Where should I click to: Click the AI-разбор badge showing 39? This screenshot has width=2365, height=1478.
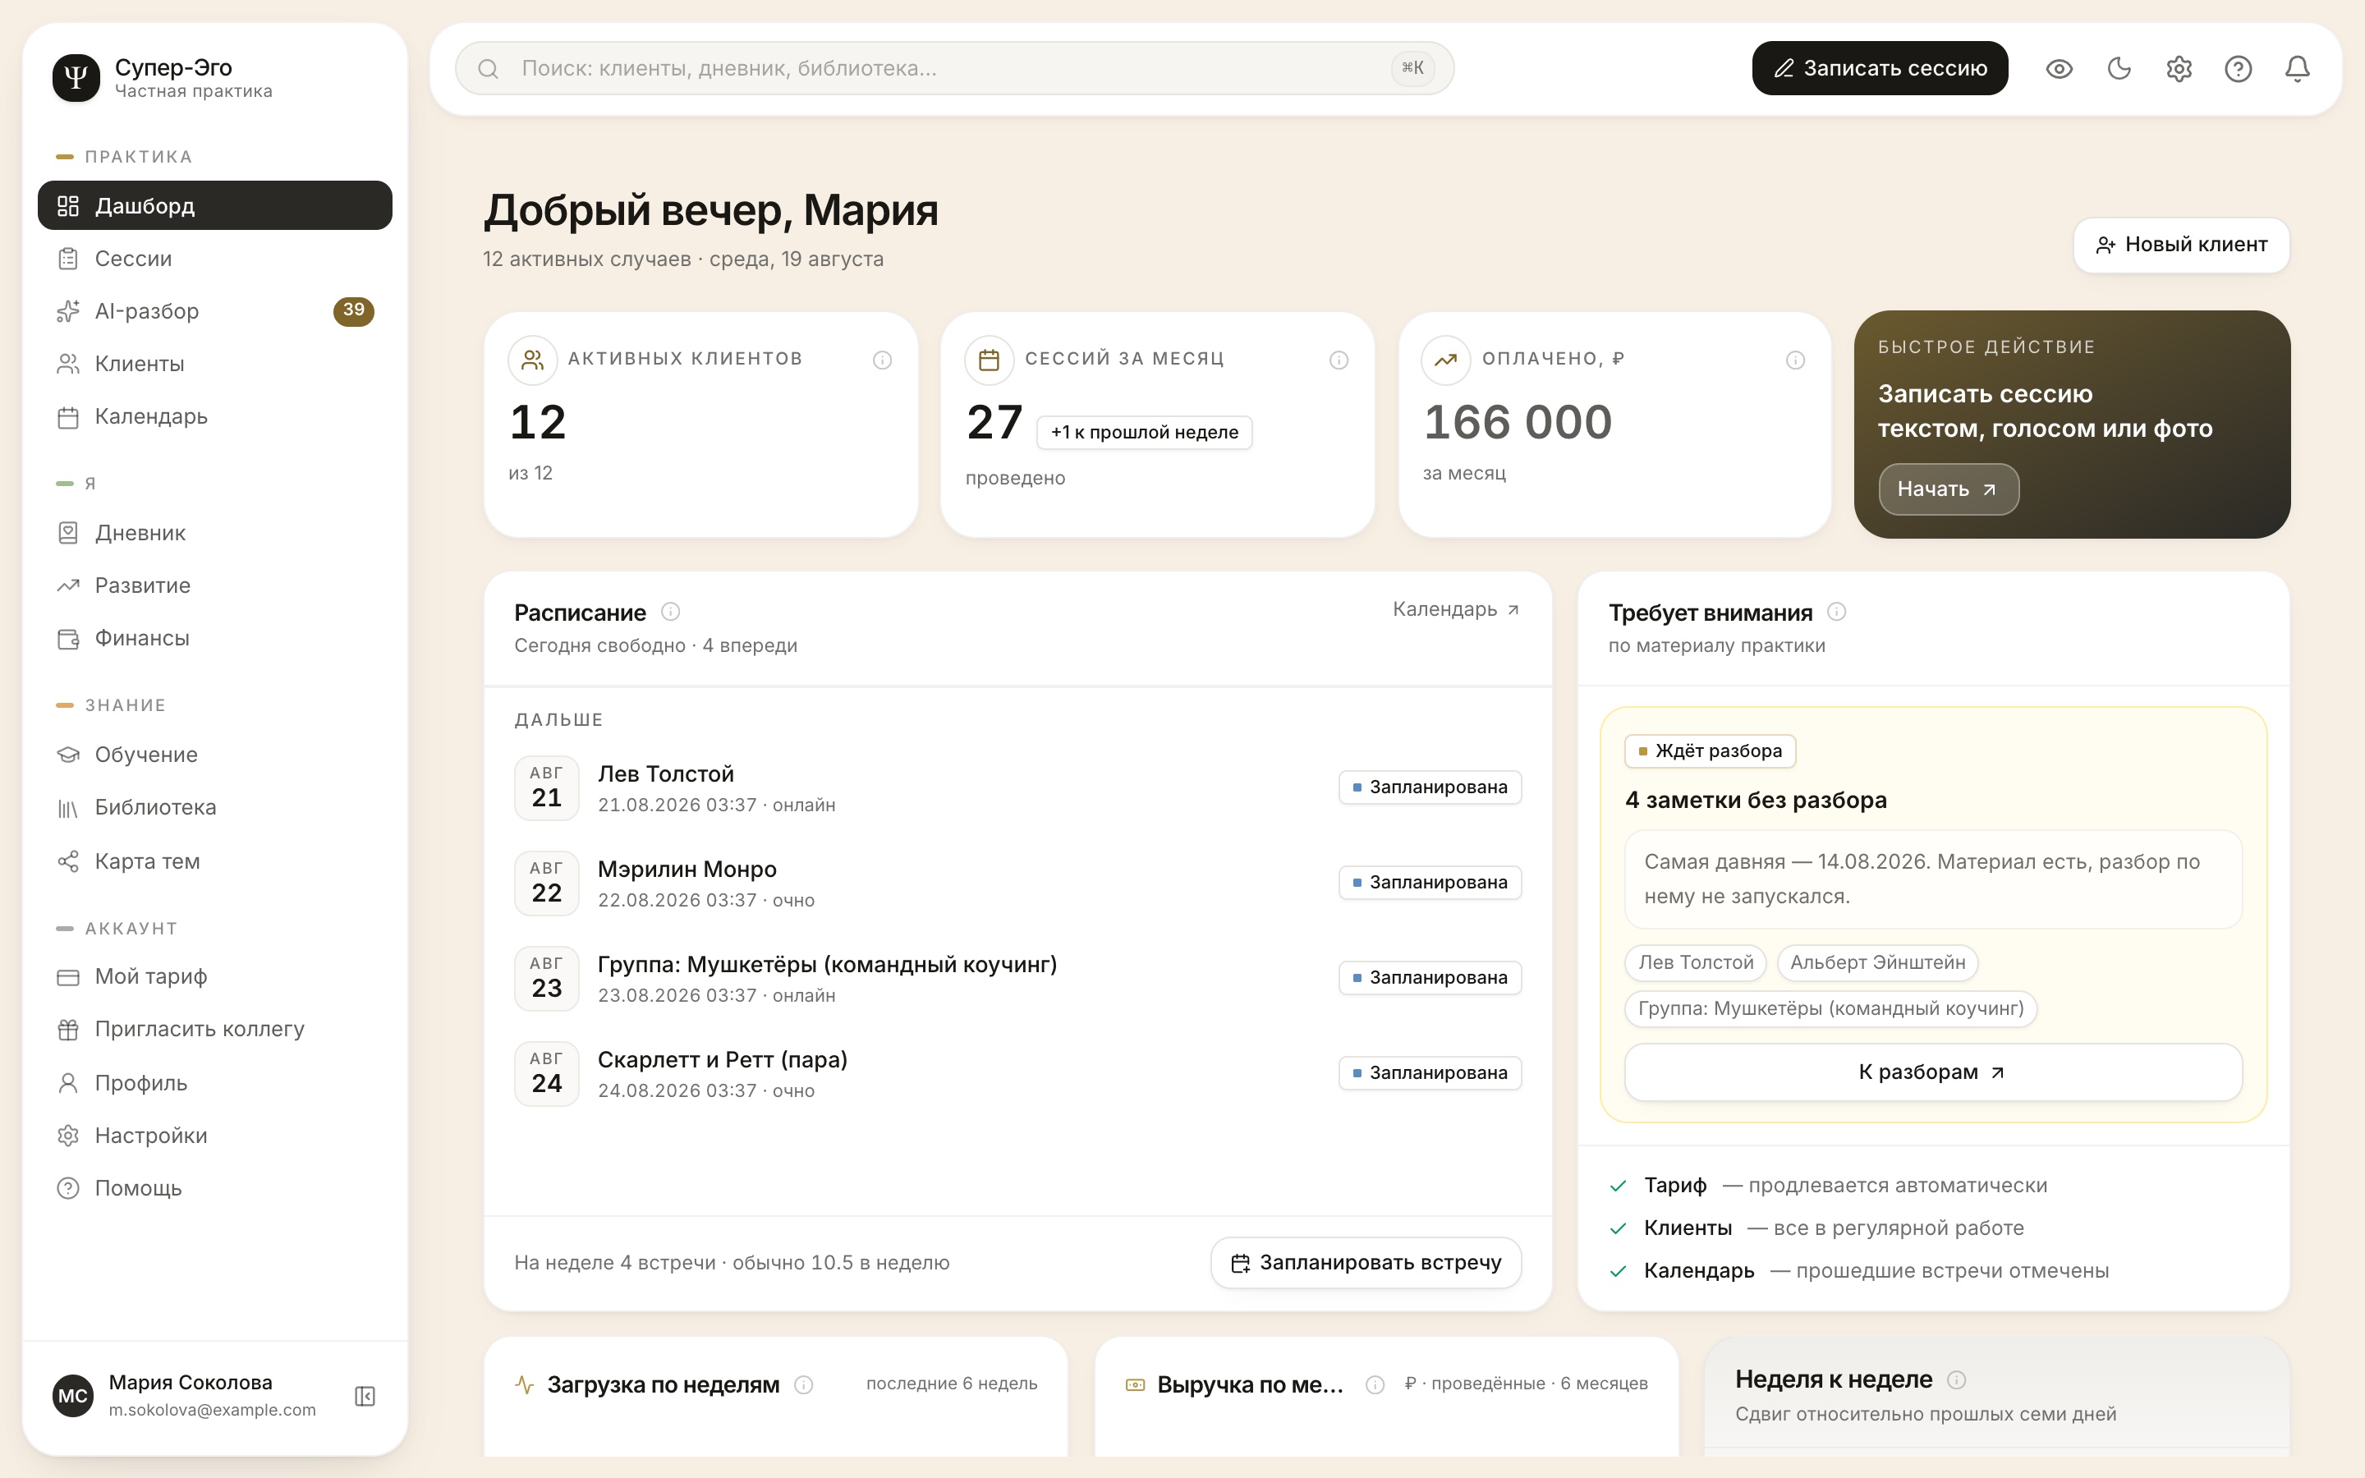[354, 311]
